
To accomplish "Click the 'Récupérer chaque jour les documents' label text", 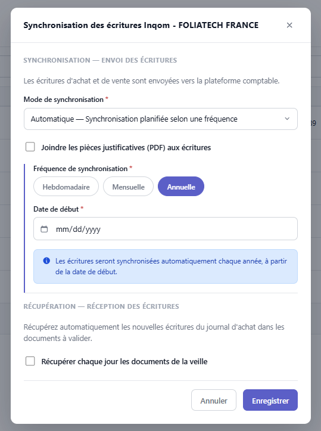I will click(x=124, y=361).
